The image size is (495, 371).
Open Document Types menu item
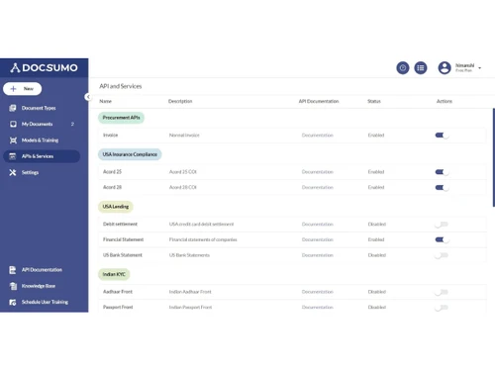(42, 108)
